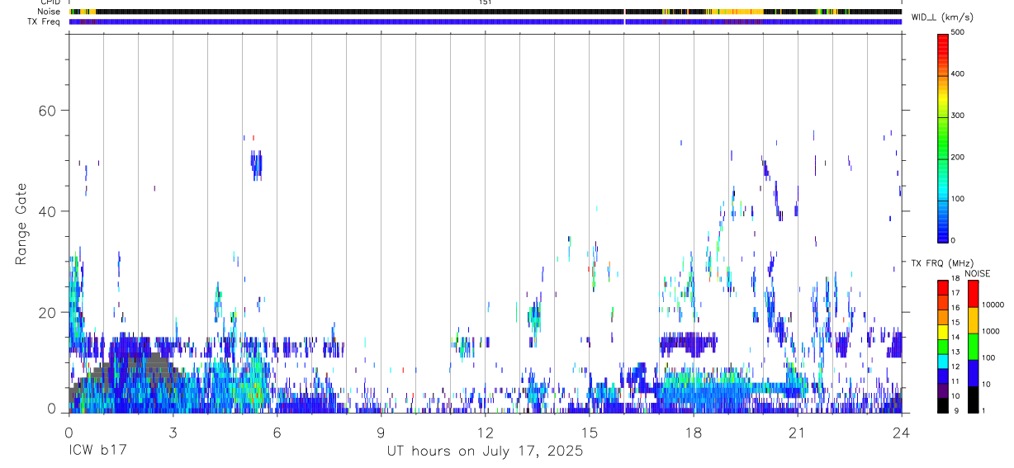Click the 'ICW b17' radar beam label
The width and height of the screenshot is (1014, 468).
(97, 451)
